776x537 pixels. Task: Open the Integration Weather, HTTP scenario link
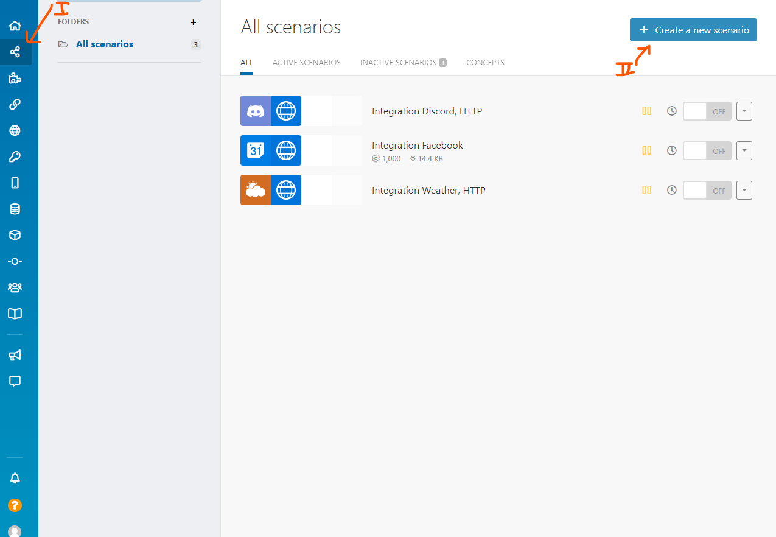tap(428, 191)
